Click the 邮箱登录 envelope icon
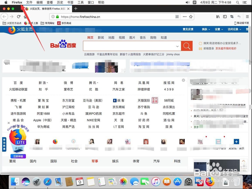 [x=200, y=49]
